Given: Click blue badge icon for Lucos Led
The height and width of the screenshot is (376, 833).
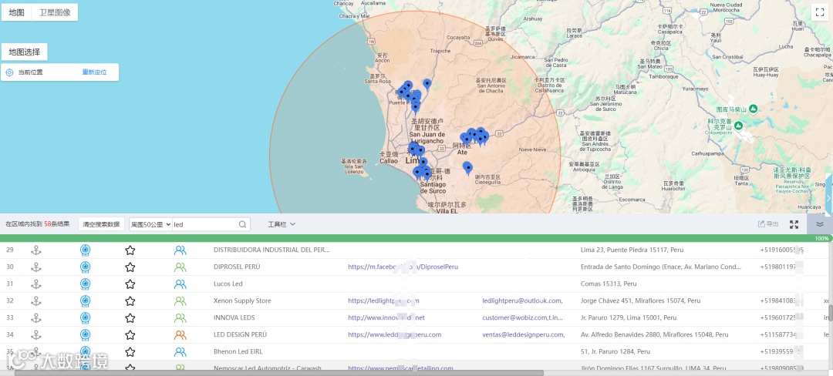Looking at the screenshot, I should click(x=85, y=284).
